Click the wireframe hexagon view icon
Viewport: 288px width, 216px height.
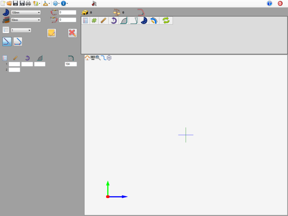pyautogui.click(x=109, y=58)
